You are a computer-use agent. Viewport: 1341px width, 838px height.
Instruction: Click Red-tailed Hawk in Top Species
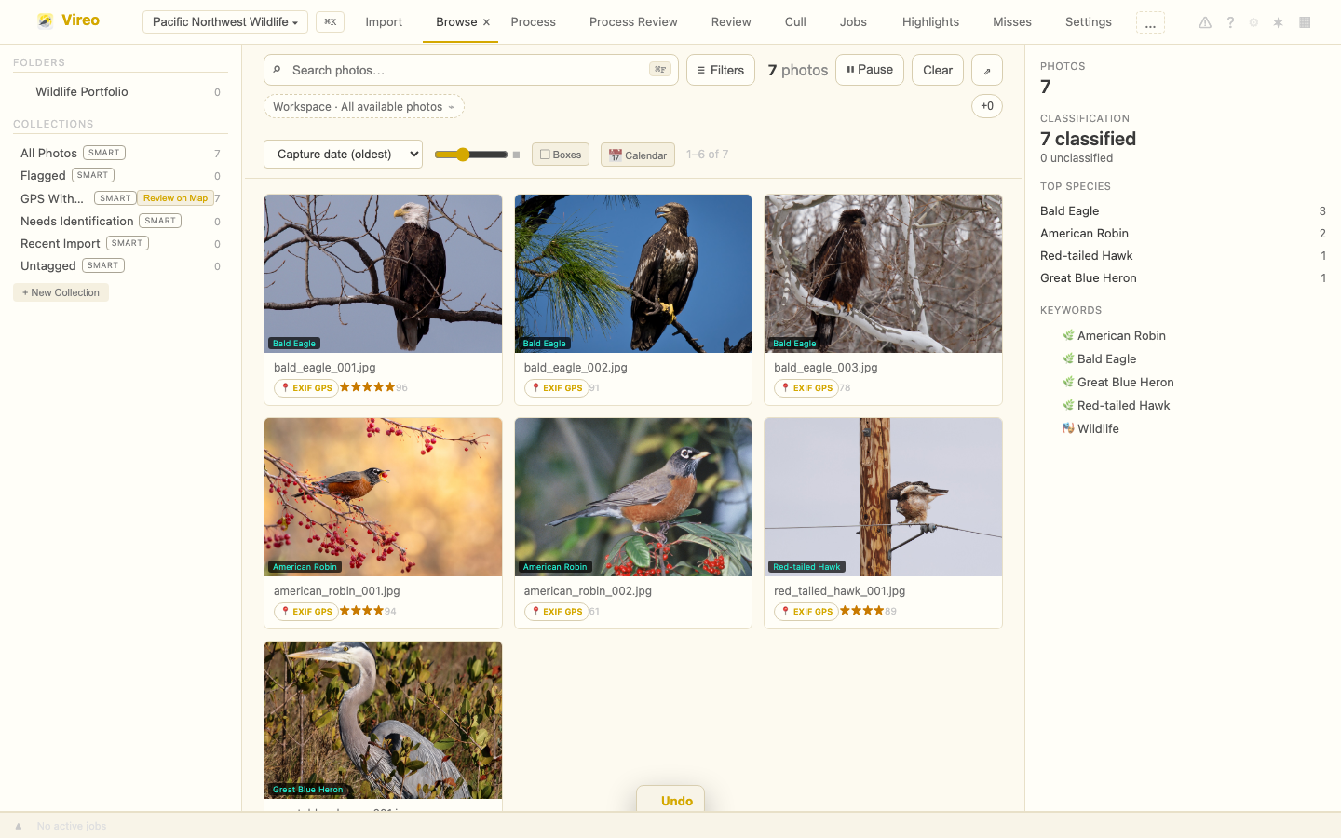[1183, 255]
